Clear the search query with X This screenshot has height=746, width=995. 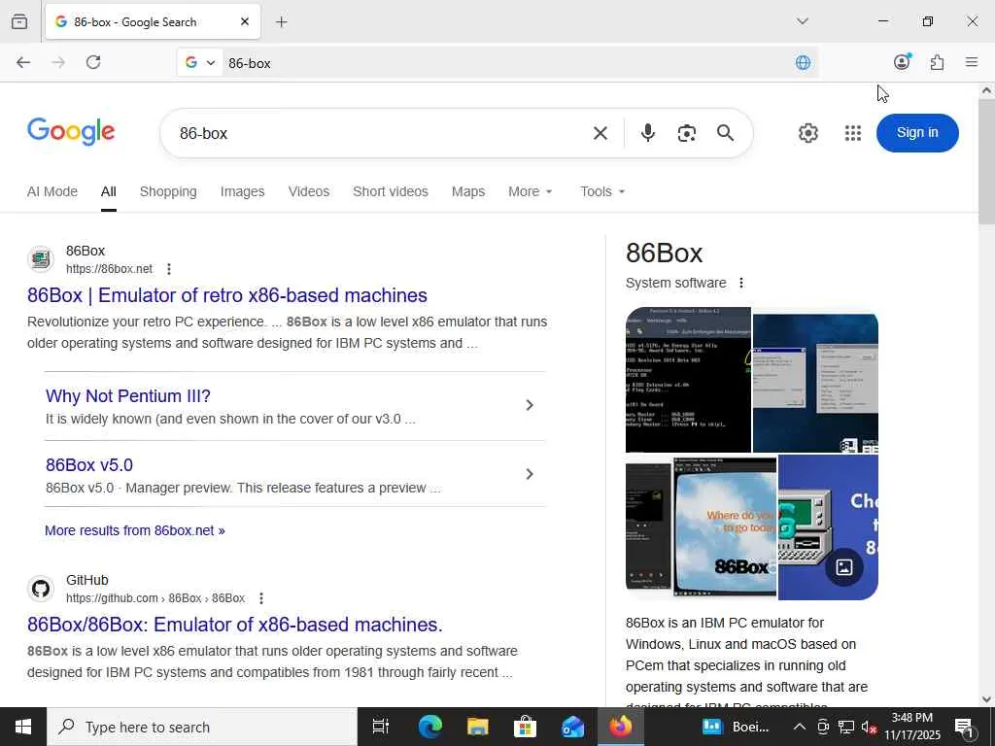tap(600, 133)
